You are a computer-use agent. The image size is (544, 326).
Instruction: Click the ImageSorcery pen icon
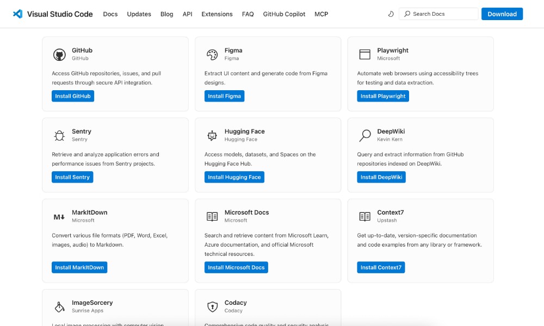click(60, 306)
